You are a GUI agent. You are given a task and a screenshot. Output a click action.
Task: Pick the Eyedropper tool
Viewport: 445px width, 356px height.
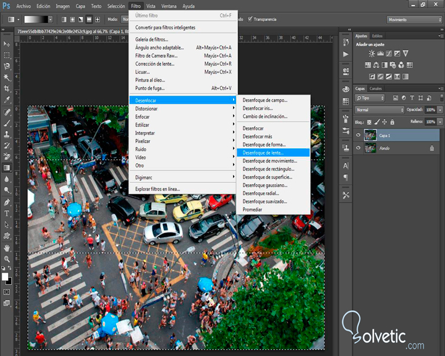(x=7, y=100)
